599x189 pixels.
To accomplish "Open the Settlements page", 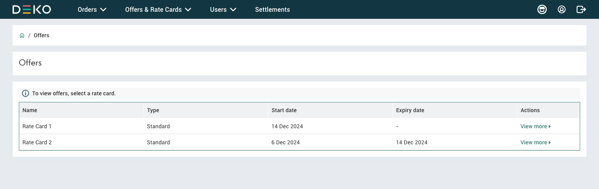I will 272,9.
